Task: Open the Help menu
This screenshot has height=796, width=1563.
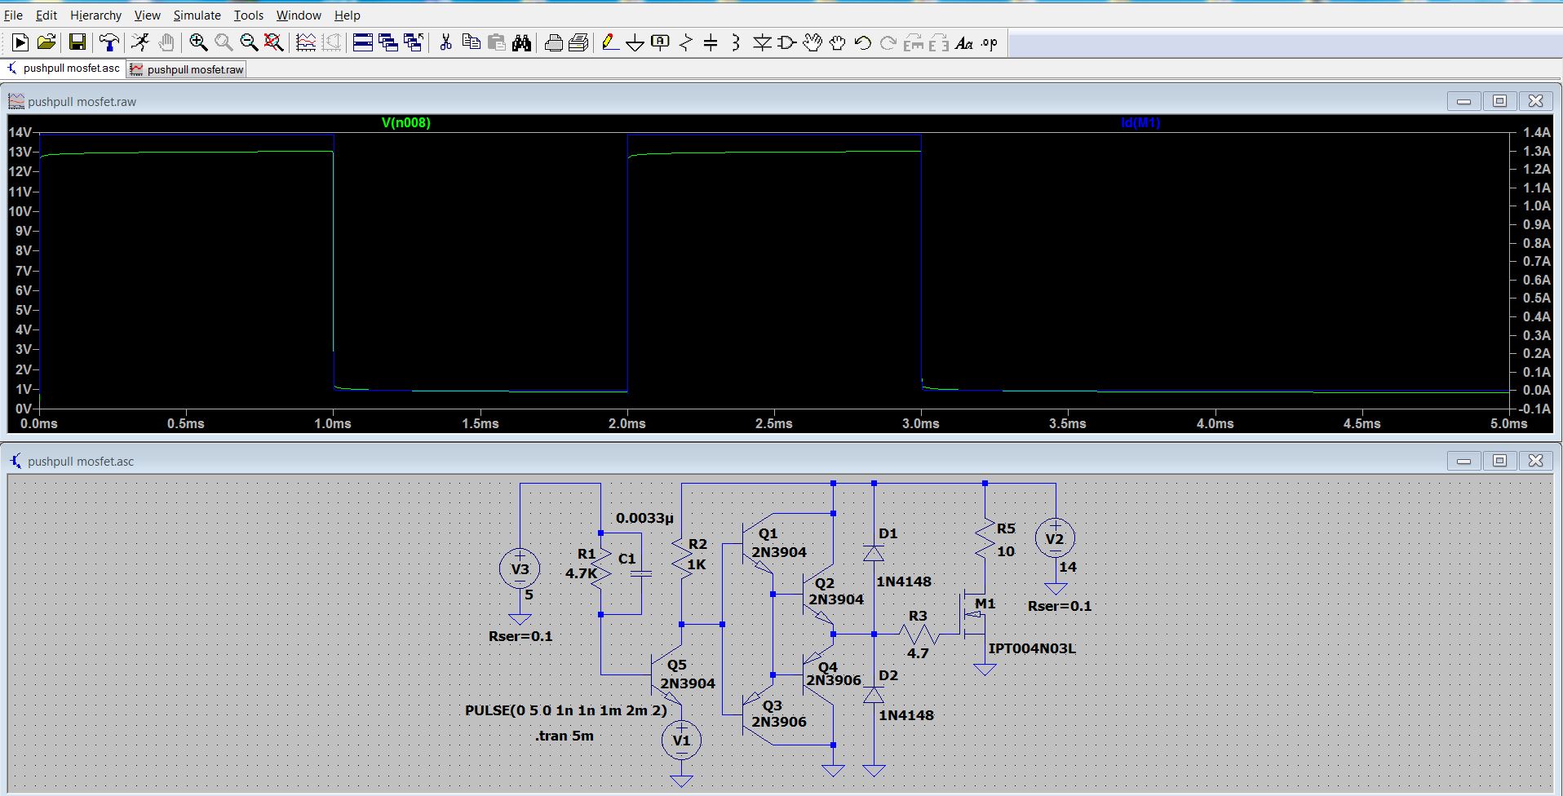Action: tap(347, 15)
